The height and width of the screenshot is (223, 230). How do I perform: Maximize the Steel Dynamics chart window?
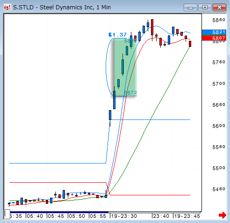coord(205,7)
